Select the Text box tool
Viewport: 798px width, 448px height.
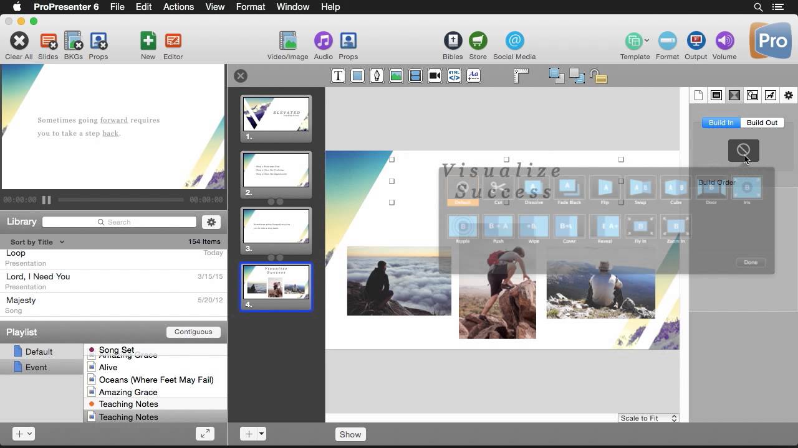(x=338, y=76)
